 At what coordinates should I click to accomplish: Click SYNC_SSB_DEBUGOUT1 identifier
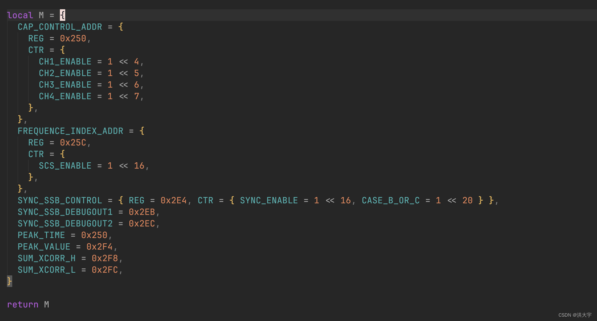pyautogui.click(x=65, y=212)
